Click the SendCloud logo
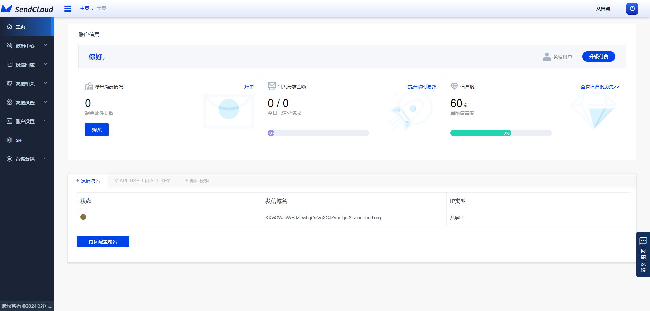Image resolution: width=650 pixels, height=311 pixels. [27, 9]
